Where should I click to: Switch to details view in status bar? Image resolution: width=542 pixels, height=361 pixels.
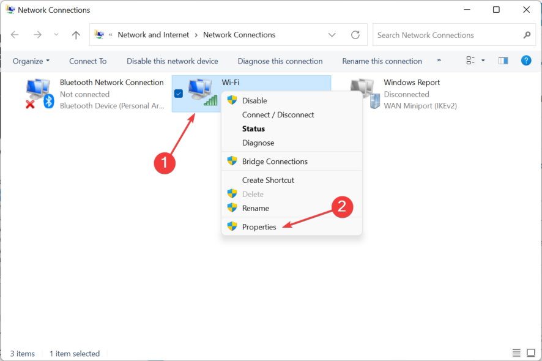(516, 353)
